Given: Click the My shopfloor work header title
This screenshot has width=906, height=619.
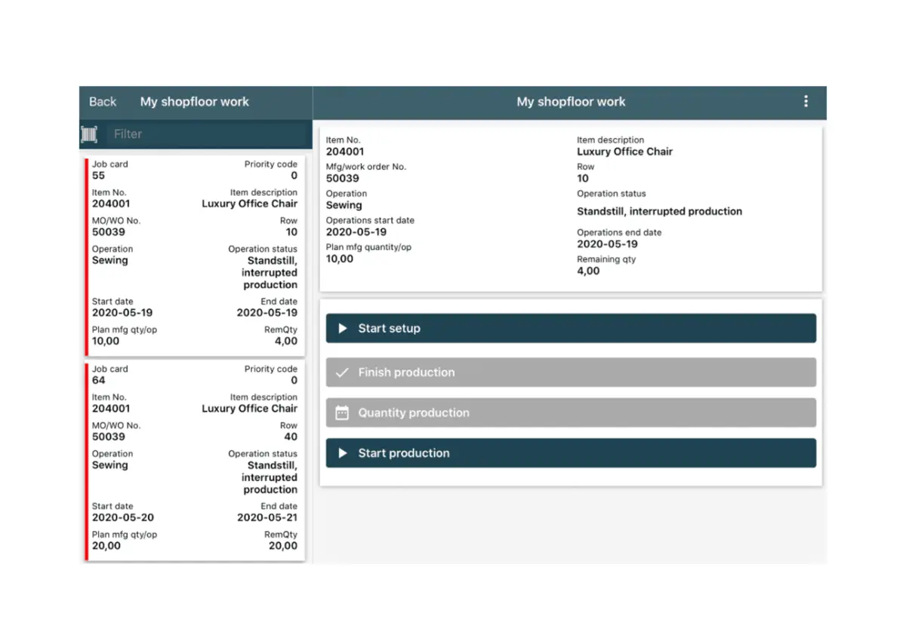Looking at the screenshot, I should (571, 101).
